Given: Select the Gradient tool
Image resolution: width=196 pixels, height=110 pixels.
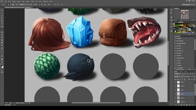Looking at the screenshot, I should click(2, 40).
